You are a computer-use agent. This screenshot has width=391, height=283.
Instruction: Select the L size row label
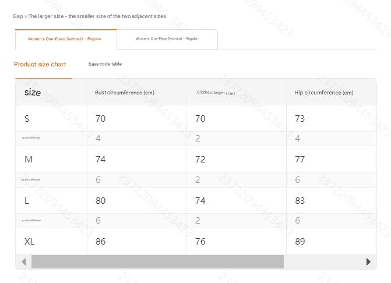[27, 200]
